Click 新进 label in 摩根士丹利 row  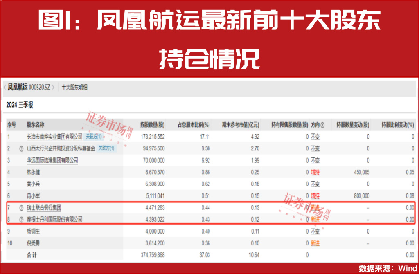315,220
